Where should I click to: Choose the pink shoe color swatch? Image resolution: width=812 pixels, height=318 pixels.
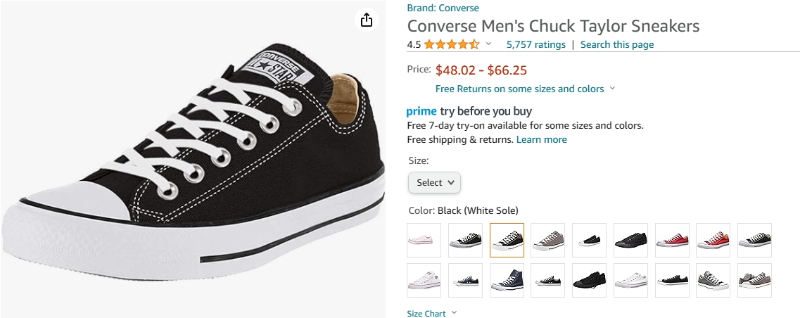pyautogui.click(x=424, y=240)
